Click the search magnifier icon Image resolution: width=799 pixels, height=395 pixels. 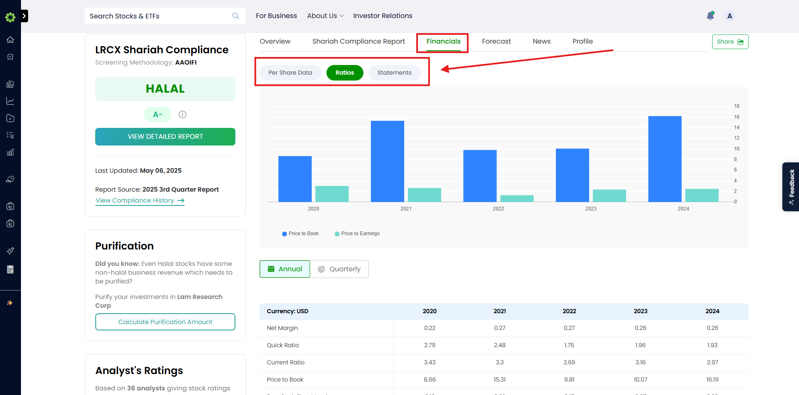236,16
